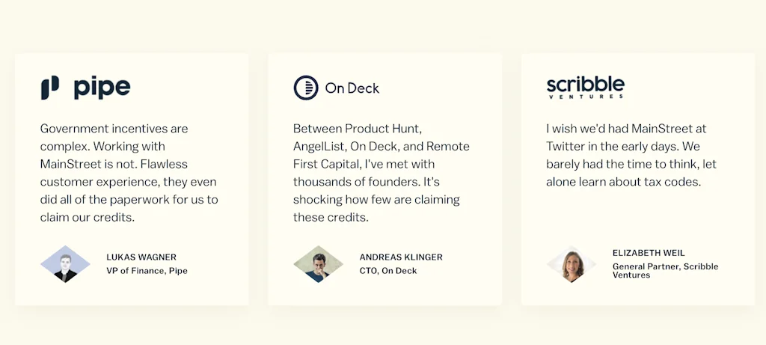The width and height of the screenshot is (766, 345).
Task: Click the On Deck testimonial quote text
Action: (x=381, y=173)
